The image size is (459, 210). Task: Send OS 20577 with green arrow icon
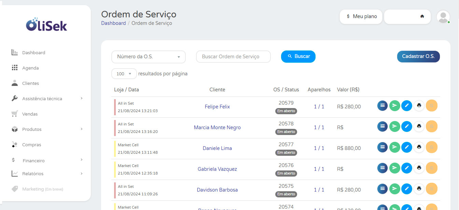click(394, 147)
